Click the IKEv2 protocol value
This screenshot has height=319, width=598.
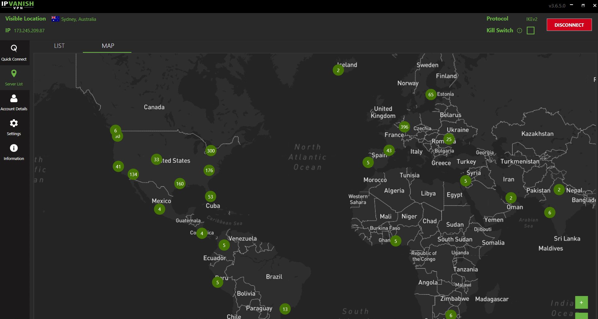[x=532, y=19]
